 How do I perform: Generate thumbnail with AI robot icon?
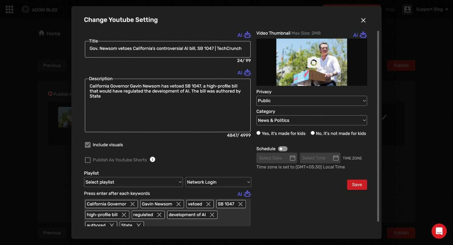click(363, 35)
